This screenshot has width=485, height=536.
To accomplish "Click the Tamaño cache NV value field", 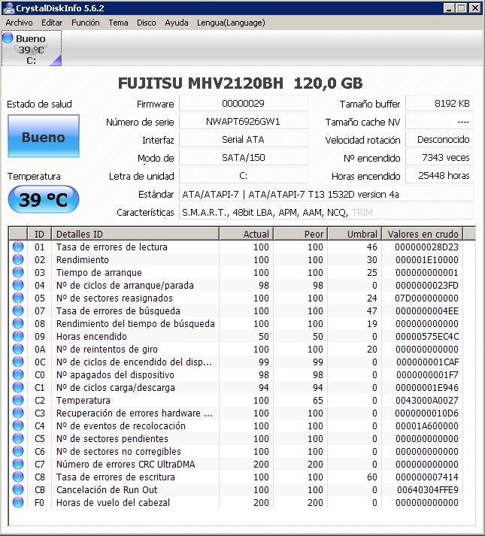I will (x=440, y=121).
